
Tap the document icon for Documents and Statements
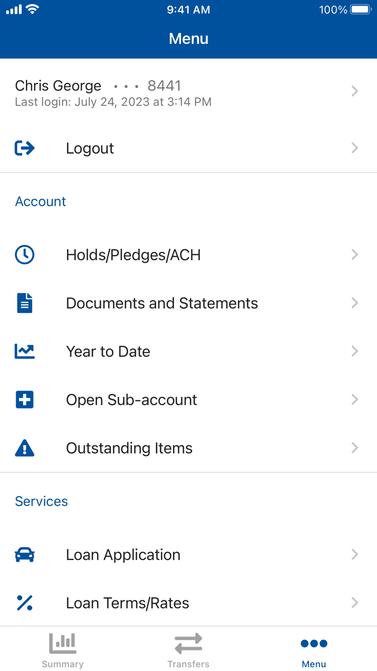pos(25,303)
